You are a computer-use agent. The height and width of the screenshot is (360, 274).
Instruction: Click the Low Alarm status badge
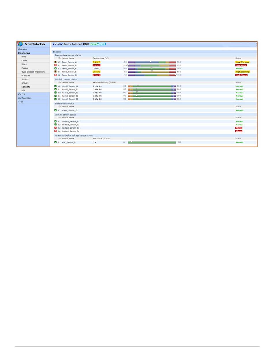(241, 65)
